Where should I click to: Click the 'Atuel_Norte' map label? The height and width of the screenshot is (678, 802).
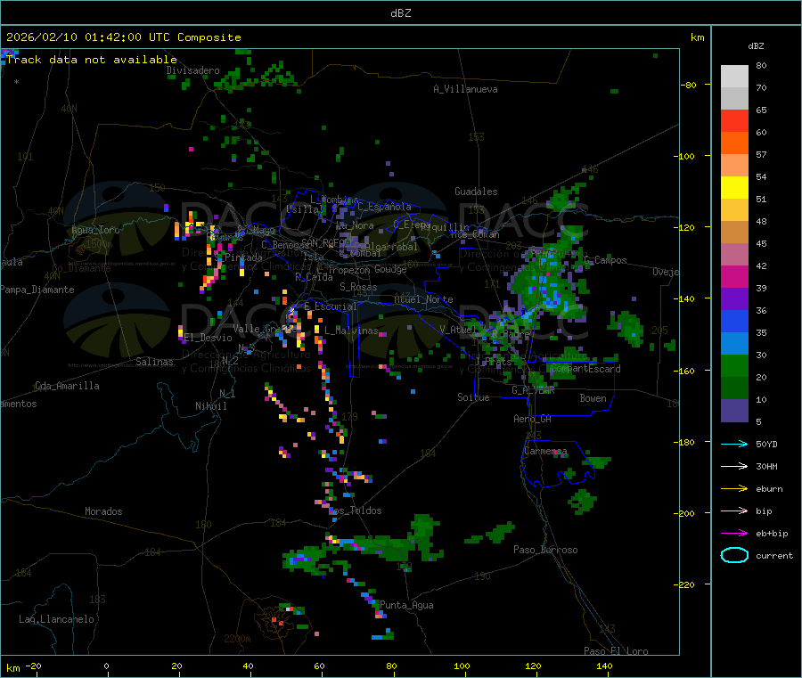[423, 299]
